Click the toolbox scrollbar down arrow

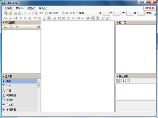tap(39, 110)
